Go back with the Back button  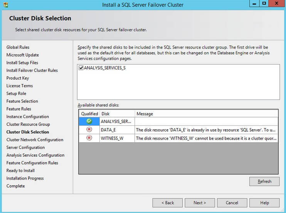(168, 203)
